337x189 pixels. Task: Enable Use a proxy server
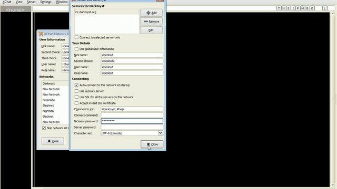(x=76, y=91)
